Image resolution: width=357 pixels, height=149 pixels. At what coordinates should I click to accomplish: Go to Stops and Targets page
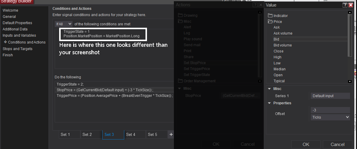click(x=17, y=49)
